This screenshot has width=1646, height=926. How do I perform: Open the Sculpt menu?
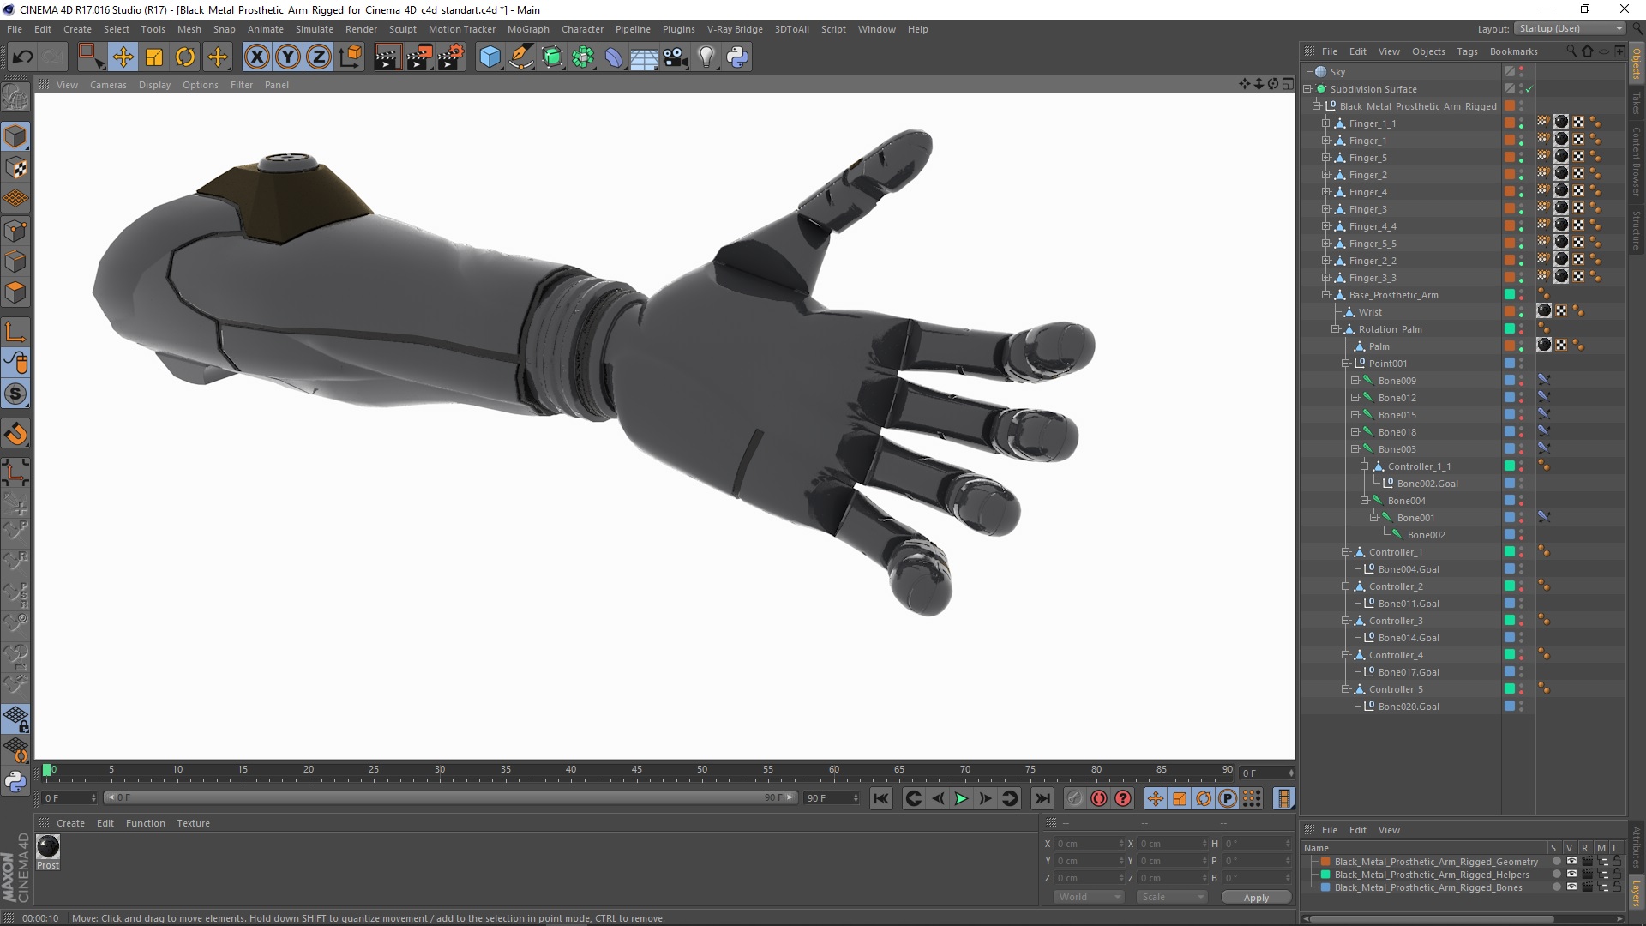pyautogui.click(x=402, y=29)
